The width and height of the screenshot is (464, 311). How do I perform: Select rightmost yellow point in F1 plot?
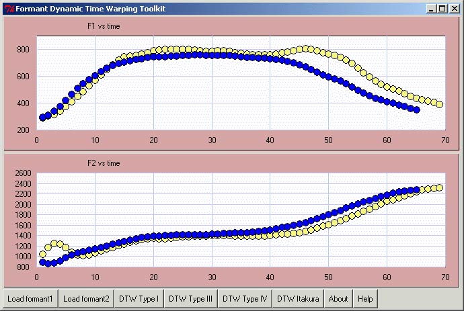pyautogui.click(x=440, y=104)
